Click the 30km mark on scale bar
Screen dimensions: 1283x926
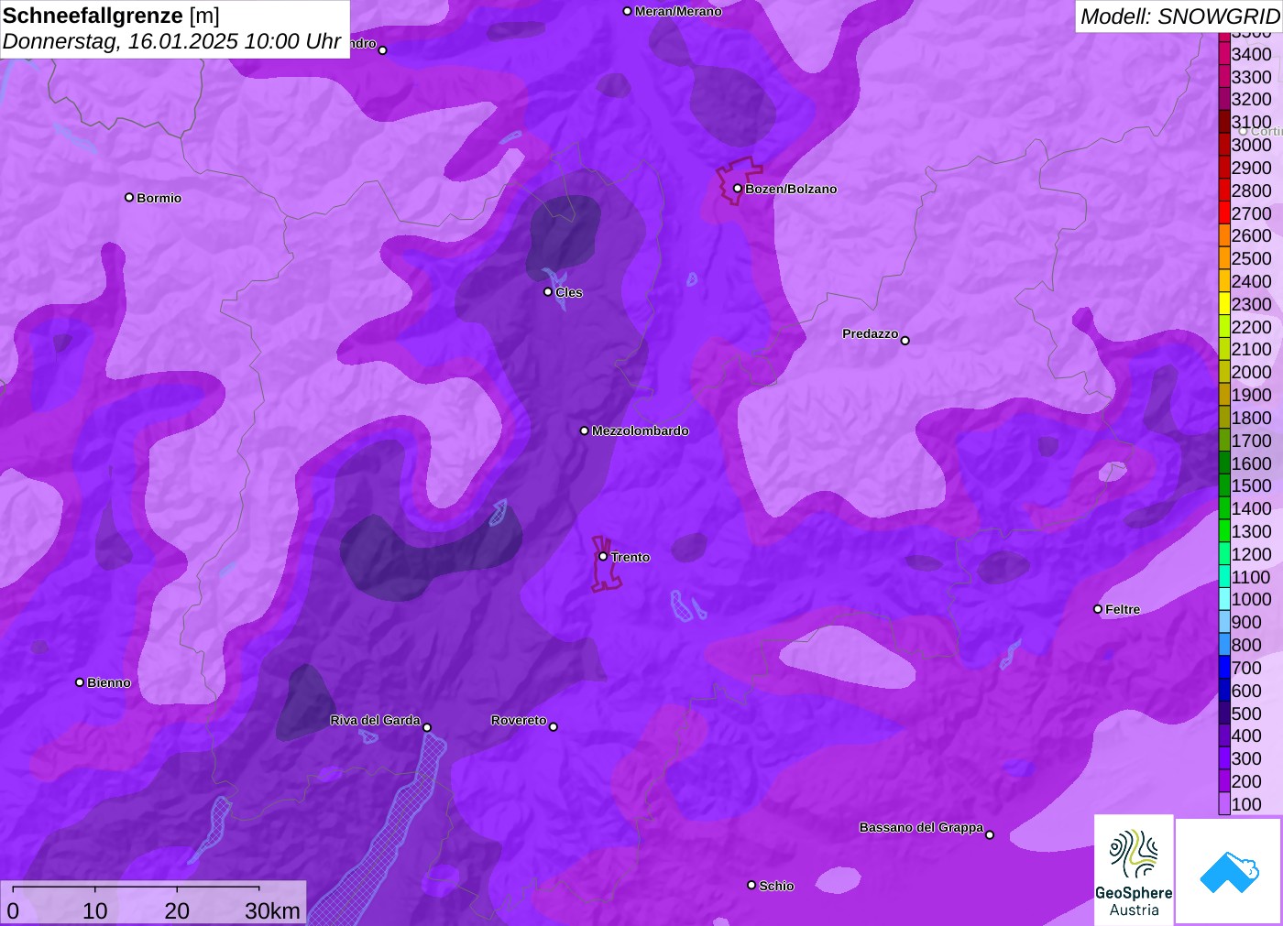[272, 910]
